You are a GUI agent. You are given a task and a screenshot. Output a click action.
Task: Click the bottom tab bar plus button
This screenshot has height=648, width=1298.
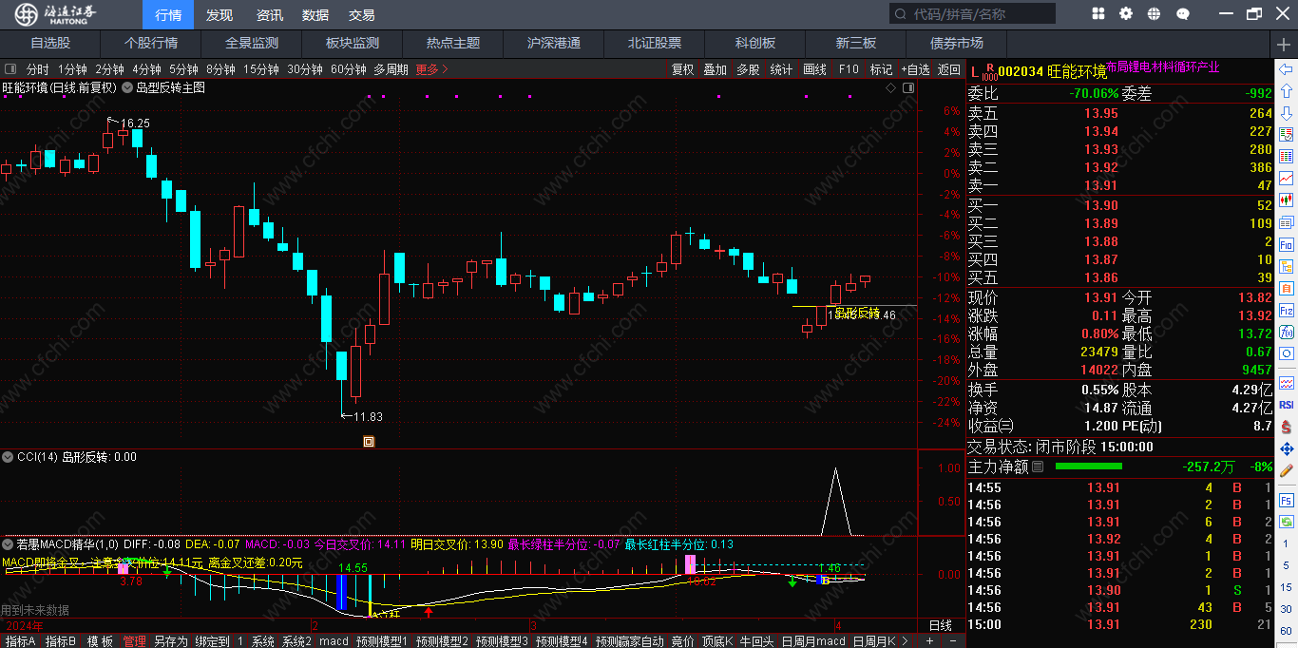(x=929, y=641)
